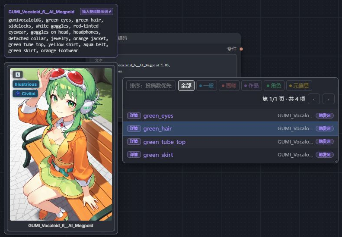Viewport: 342px width, 237px height.
Task: Open the 排序: 投稿数优先 sort dropdown
Action: pyautogui.click(x=151, y=86)
